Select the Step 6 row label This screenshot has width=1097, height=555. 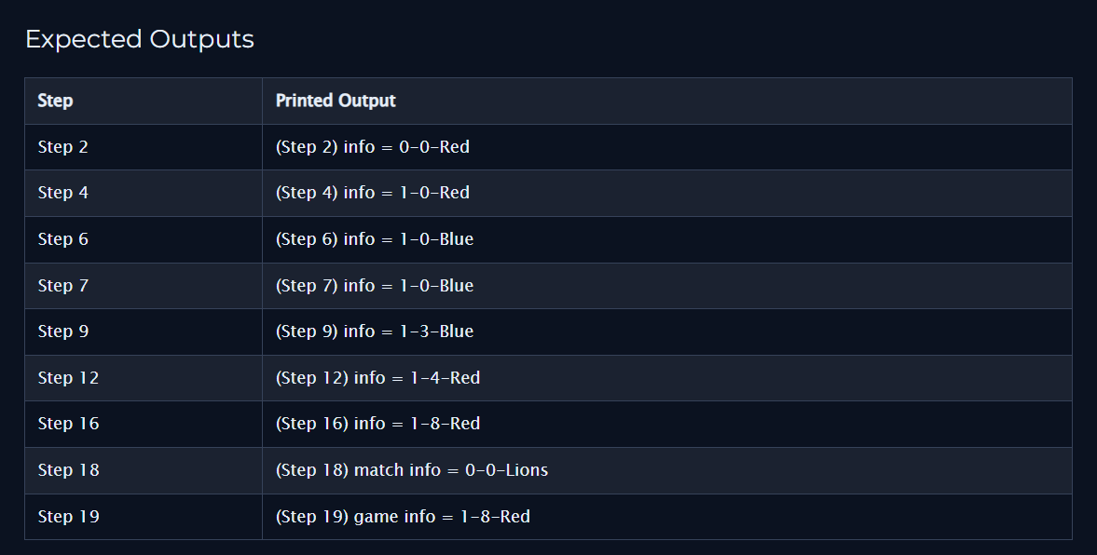tap(63, 239)
